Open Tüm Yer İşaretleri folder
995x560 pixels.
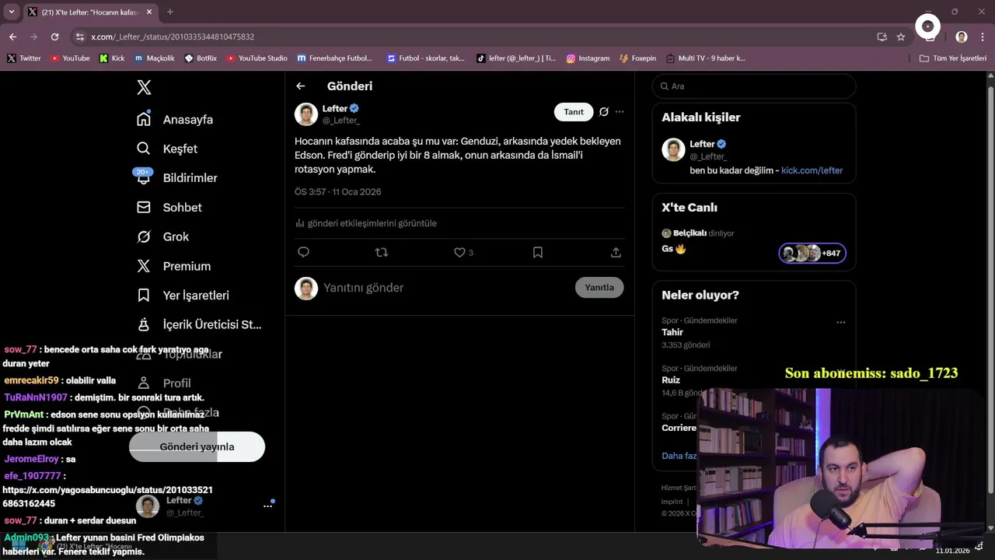(x=953, y=58)
